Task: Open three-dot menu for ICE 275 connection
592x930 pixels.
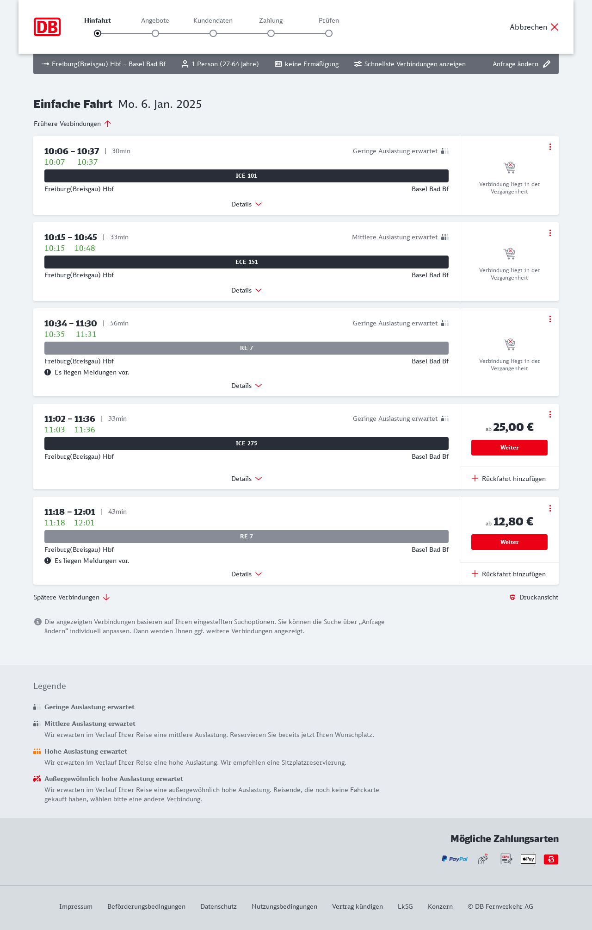Action: [x=550, y=414]
